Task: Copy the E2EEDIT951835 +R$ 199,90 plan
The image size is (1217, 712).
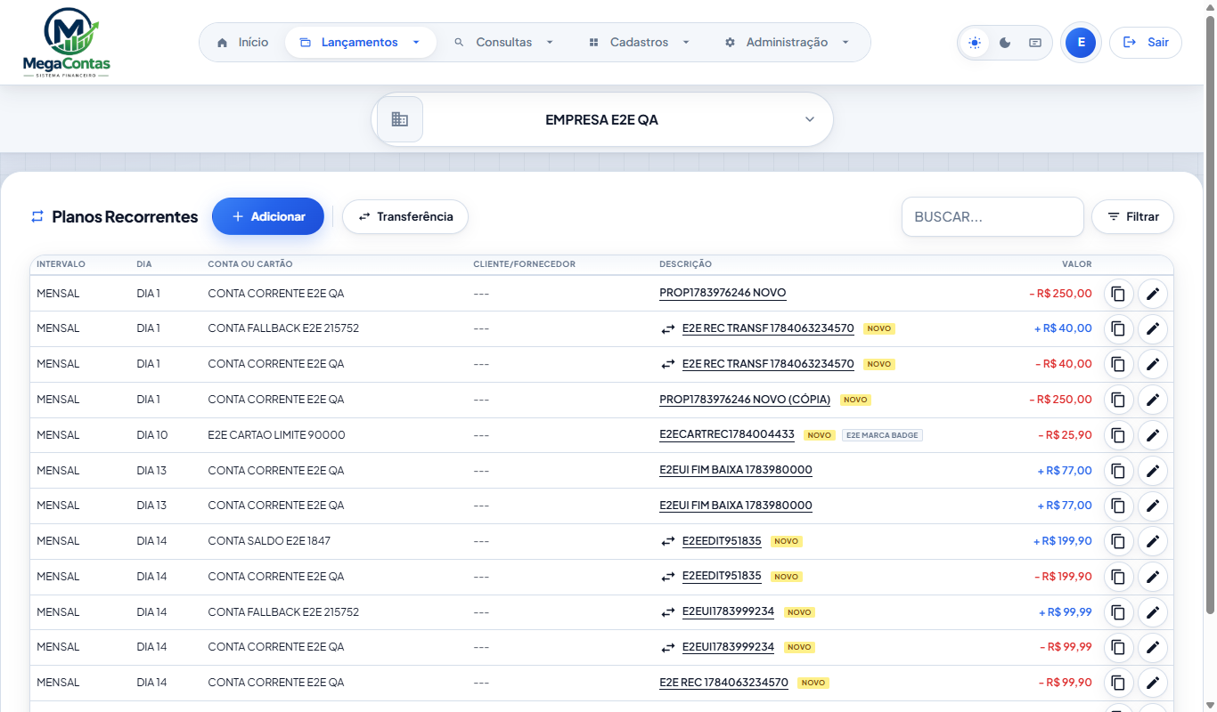Action: tap(1118, 541)
